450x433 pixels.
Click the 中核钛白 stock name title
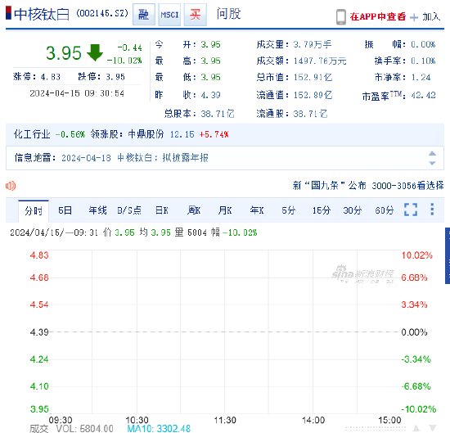(42, 15)
